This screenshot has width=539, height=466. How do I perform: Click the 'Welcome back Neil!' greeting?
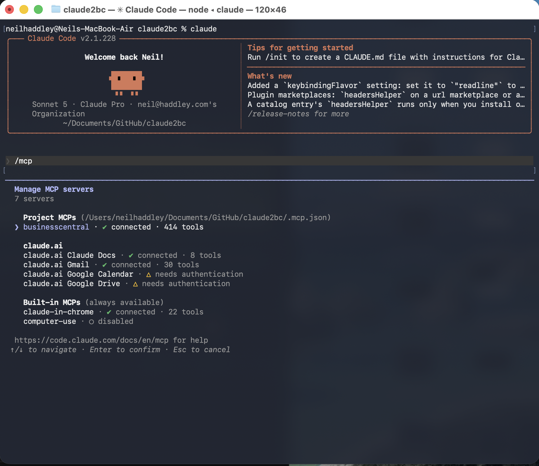click(x=124, y=57)
